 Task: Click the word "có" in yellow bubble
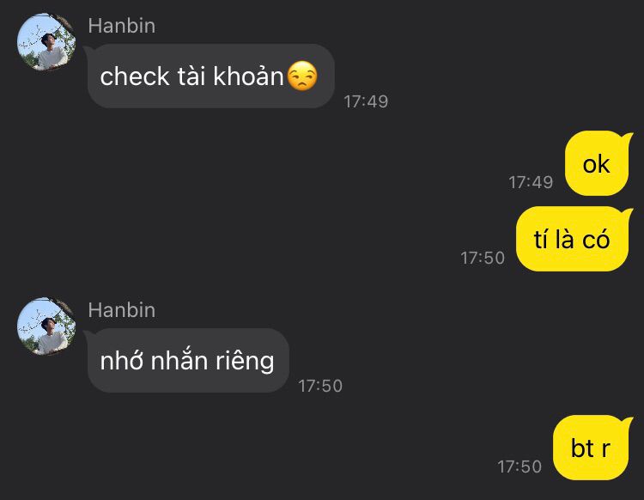coord(596,238)
